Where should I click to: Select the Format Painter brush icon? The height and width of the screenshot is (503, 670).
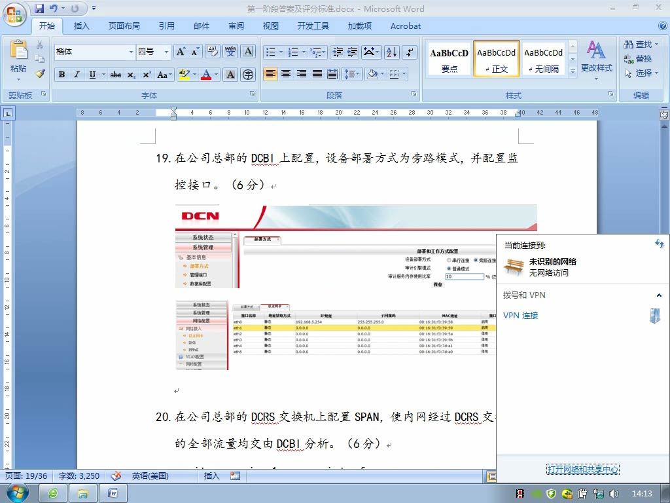pos(40,73)
